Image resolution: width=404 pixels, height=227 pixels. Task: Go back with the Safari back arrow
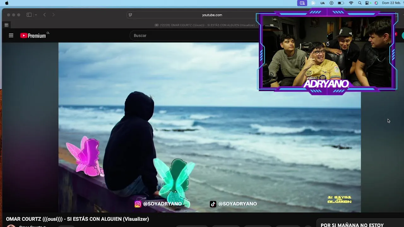click(45, 15)
